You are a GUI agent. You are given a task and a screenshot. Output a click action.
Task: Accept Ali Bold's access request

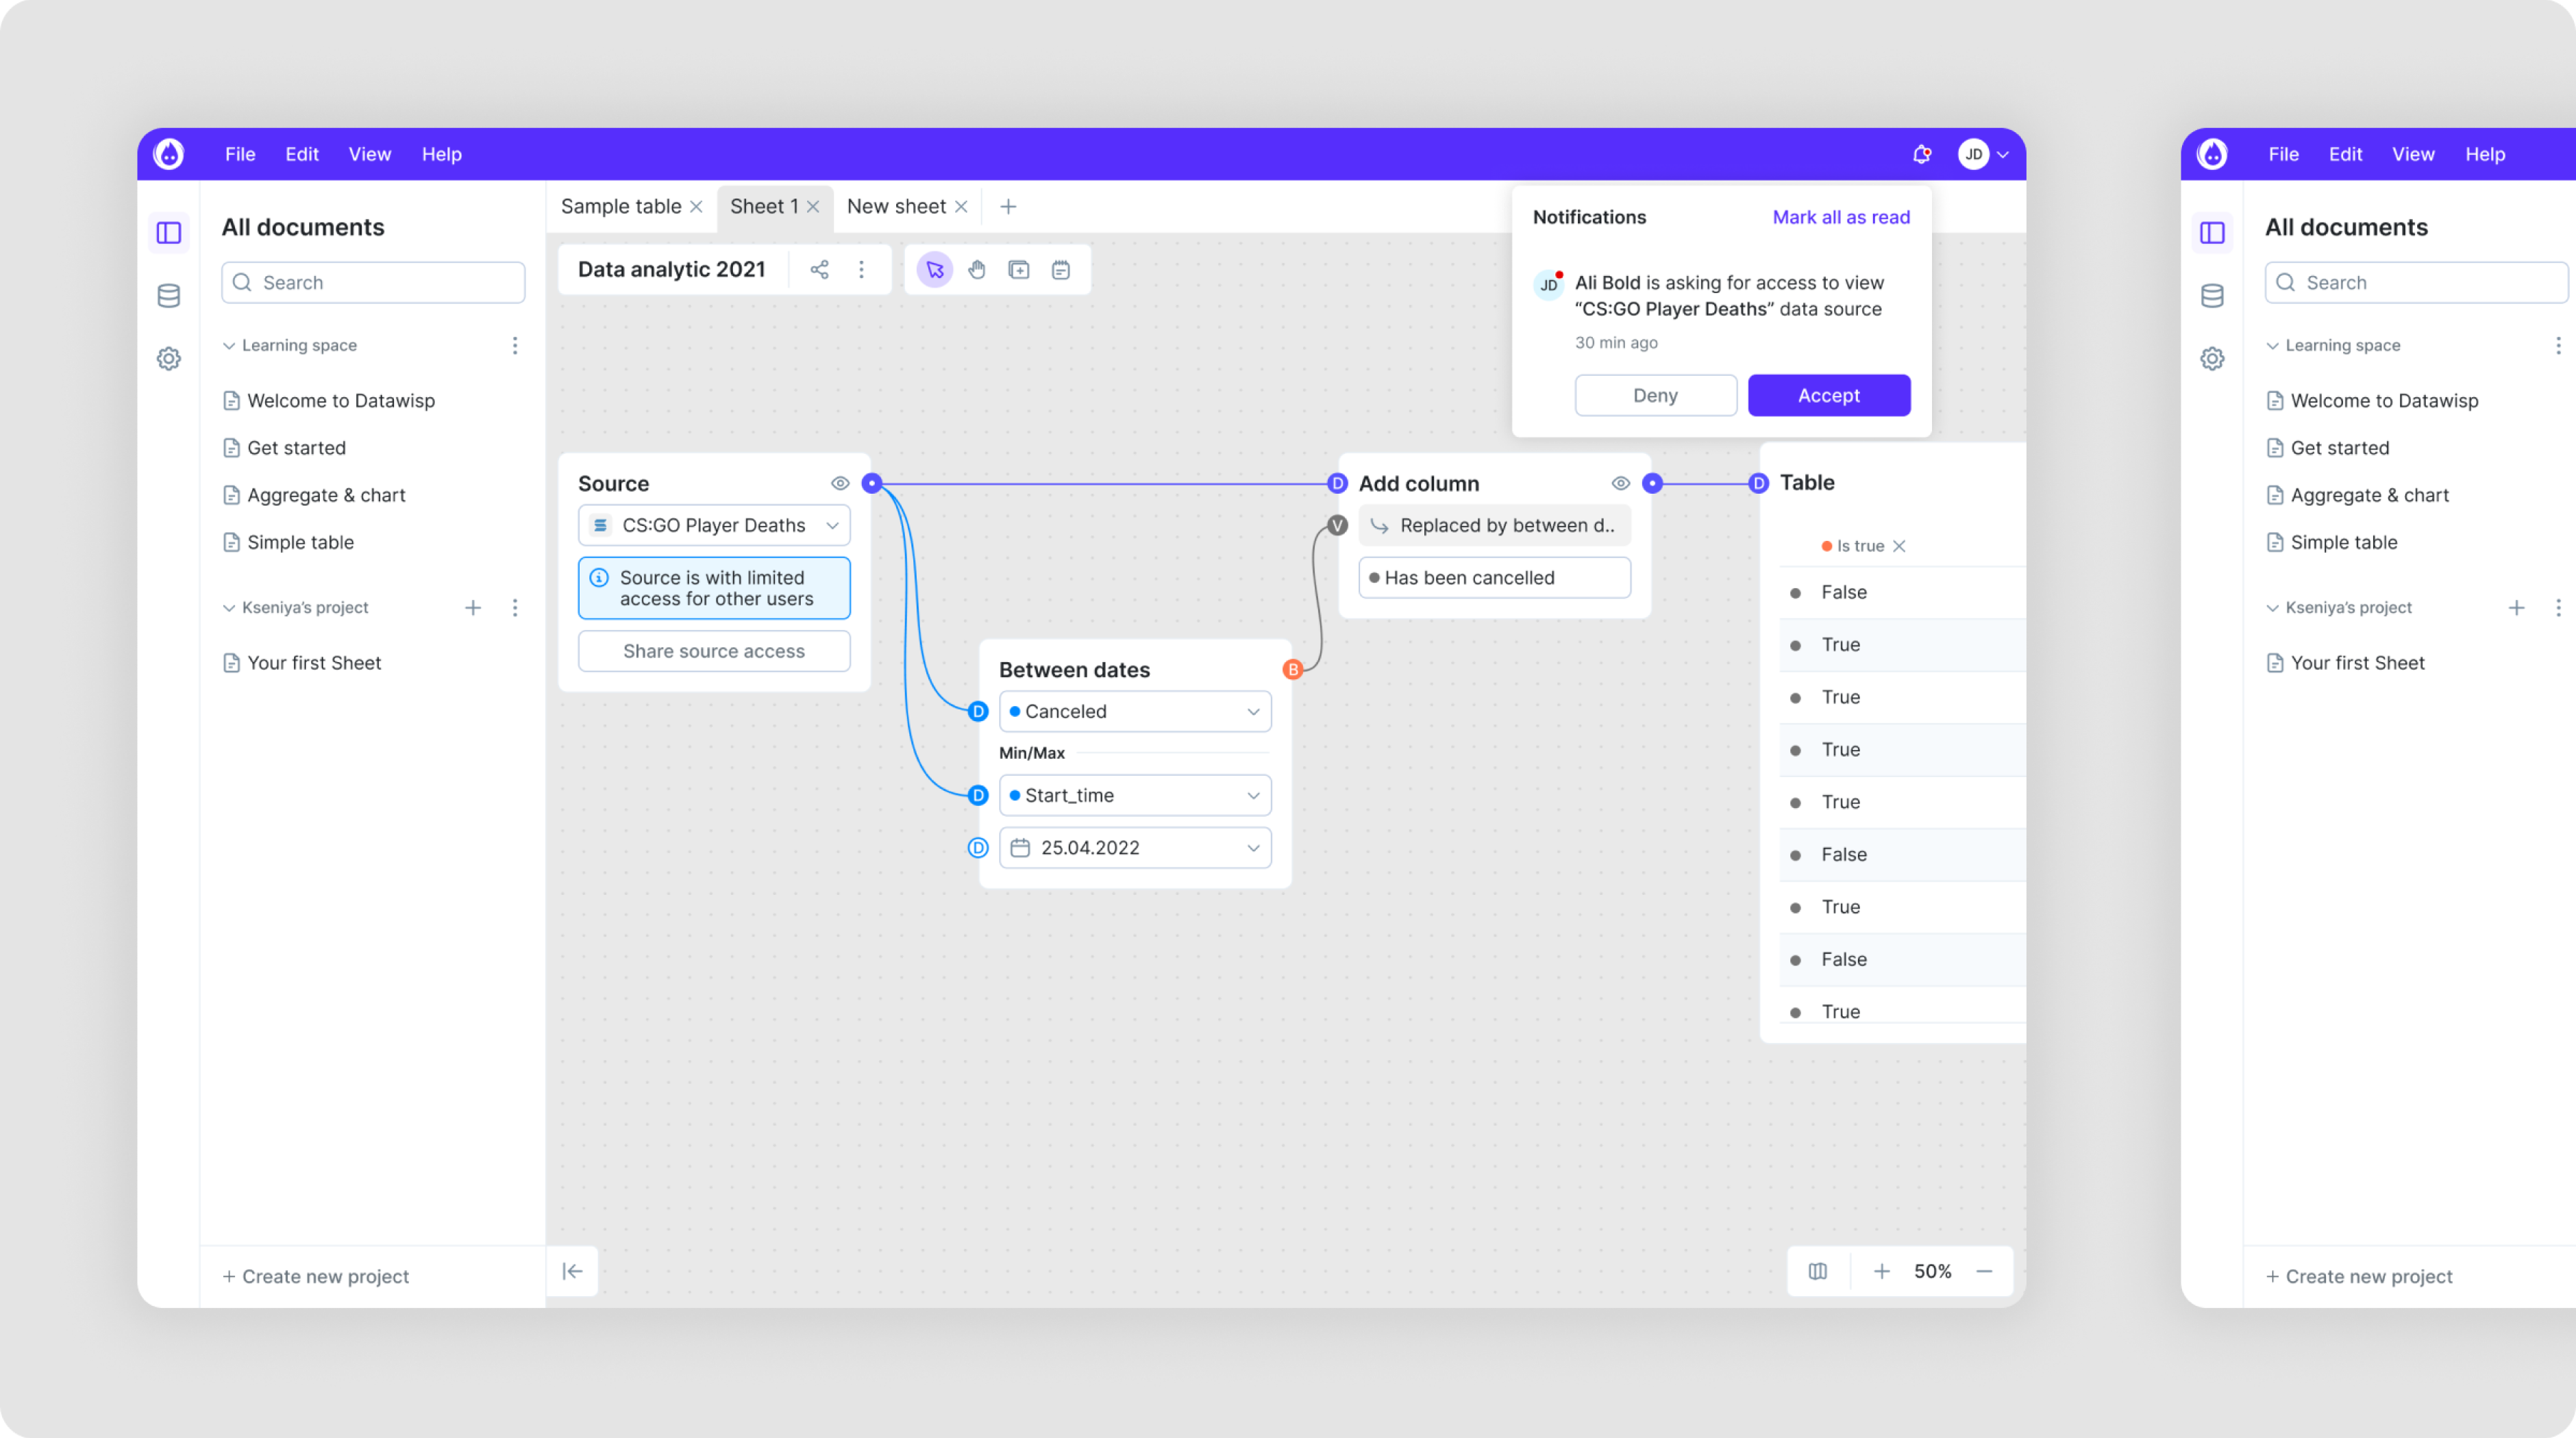[x=1828, y=394]
